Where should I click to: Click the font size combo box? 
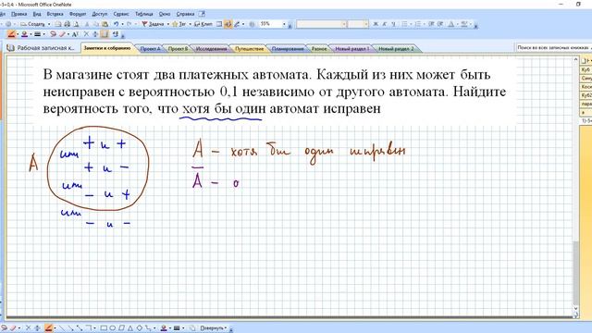pyautogui.click(x=358, y=24)
